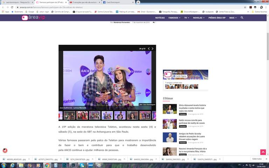
Task: Select the first thumbnail in gallery strip
Action: [69, 115]
